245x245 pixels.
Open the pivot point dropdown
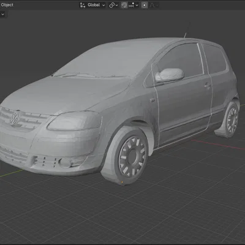[x=113, y=5]
